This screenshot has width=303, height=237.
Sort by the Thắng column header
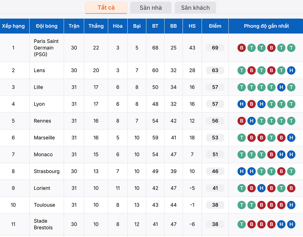tap(96, 26)
